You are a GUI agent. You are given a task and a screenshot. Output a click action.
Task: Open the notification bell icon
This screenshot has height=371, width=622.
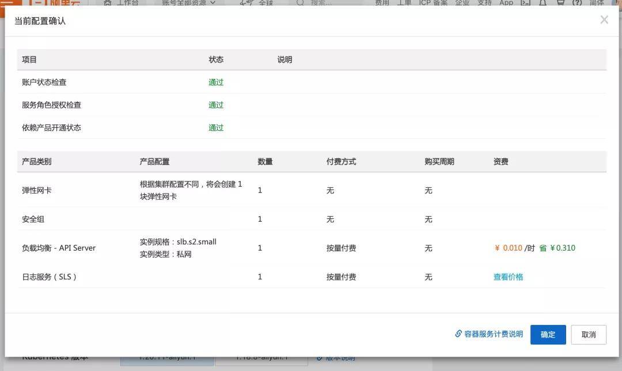543,3
